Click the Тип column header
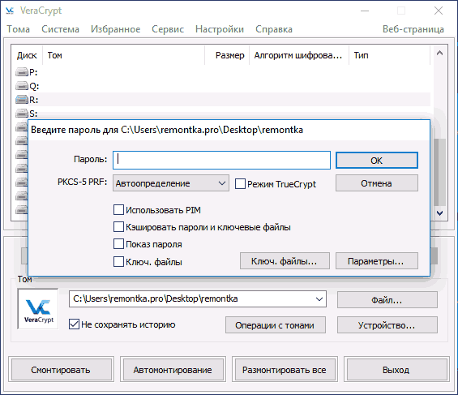 [389, 55]
